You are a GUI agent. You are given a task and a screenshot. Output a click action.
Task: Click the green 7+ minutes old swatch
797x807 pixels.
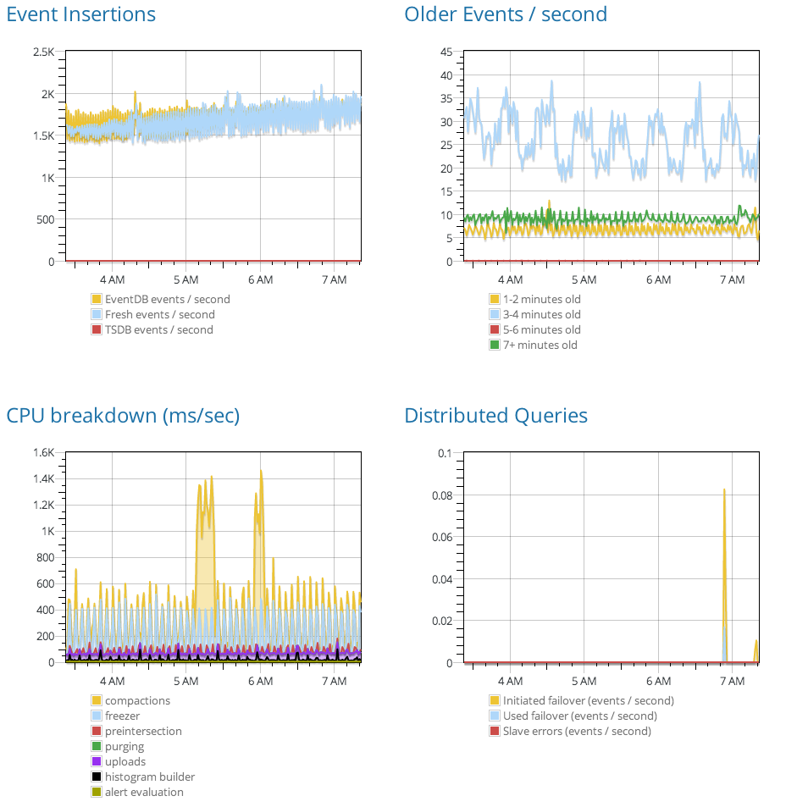[x=495, y=345]
